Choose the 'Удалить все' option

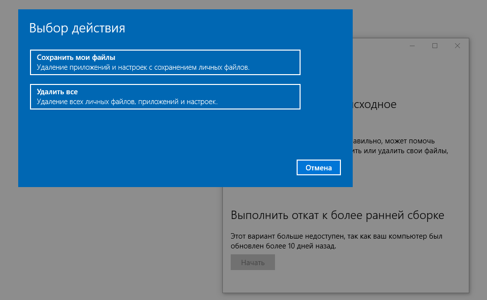(x=165, y=97)
